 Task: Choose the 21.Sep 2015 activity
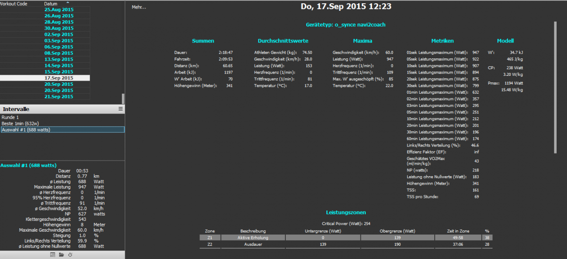(59, 97)
